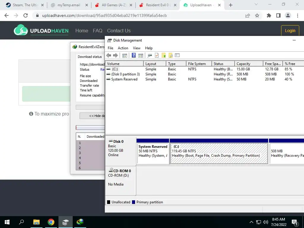Go back in browser history

[x=7, y=15]
